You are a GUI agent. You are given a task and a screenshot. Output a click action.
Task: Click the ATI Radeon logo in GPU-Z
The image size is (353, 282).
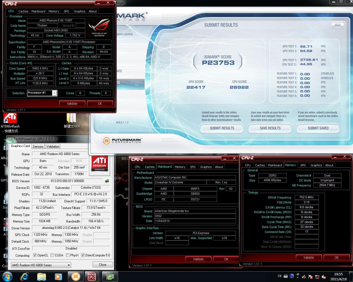100,164
